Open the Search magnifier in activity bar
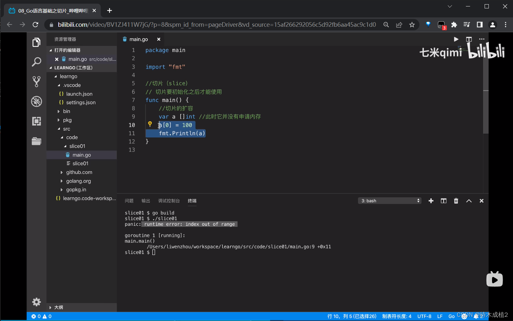 pos(36,62)
